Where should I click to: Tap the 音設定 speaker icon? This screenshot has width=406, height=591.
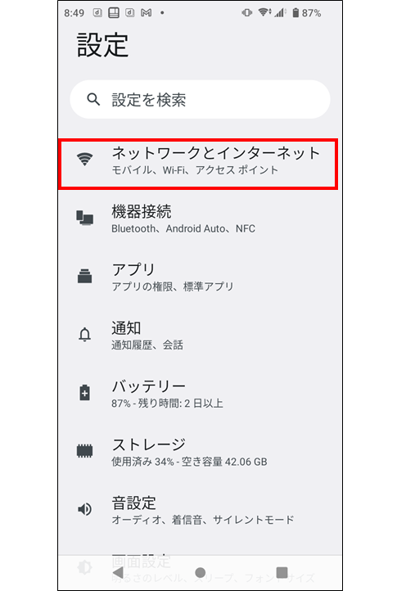[x=85, y=509]
